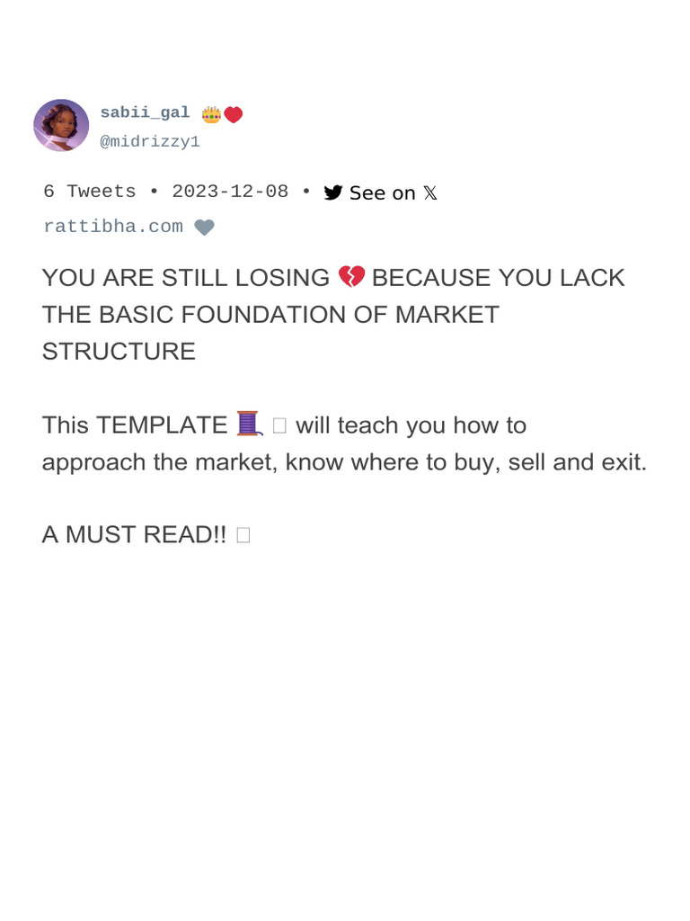Click the "approach the market" sentence
The image size is (690, 921).
click(344, 462)
